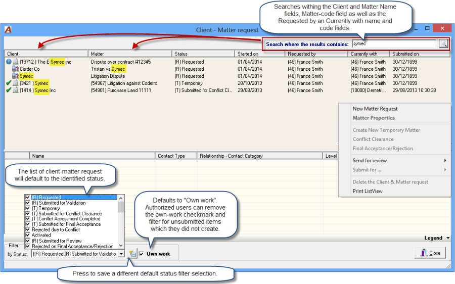Click the building icon beside (3421) Symec
This screenshot has height=284, width=455.
15,83
